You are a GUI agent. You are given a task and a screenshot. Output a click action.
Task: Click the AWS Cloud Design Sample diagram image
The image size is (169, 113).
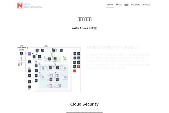tap(49, 69)
